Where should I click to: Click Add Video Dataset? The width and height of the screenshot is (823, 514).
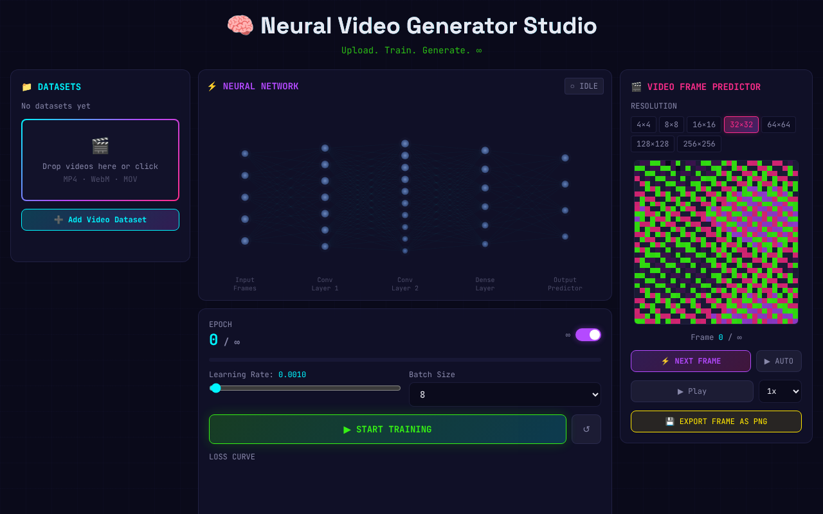[x=100, y=219]
